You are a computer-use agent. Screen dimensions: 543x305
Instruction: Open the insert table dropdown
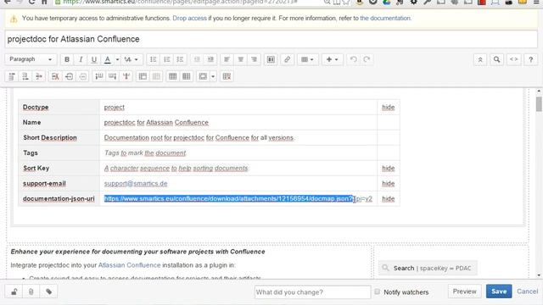click(x=307, y=59)
